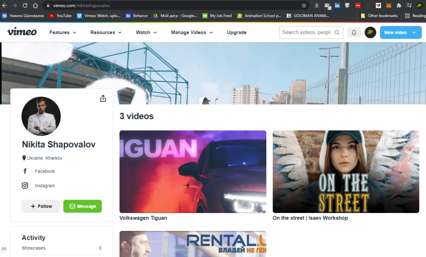This screenshot has height=257, width=426.
Task: Reload the current Vimeo page
Action: (25, 6)
